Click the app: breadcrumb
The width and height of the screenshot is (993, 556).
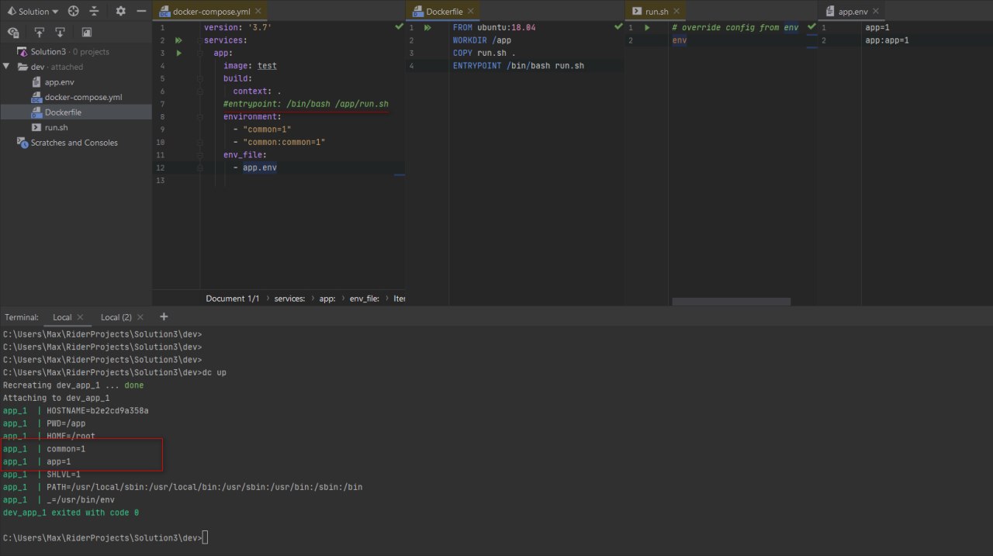click(x=327, y=299)
